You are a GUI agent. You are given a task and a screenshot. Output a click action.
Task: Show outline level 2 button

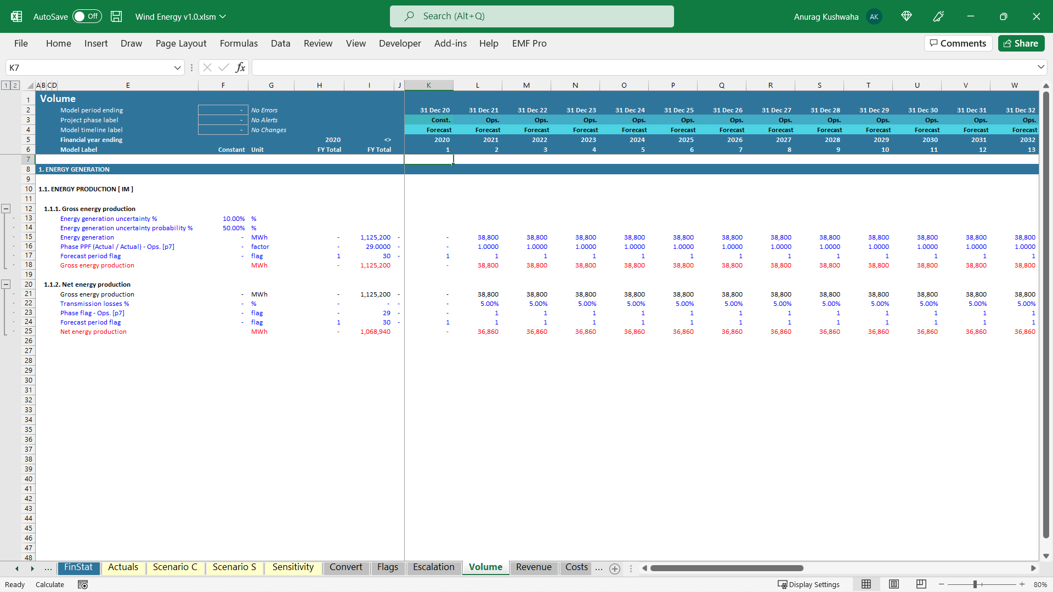15,85
